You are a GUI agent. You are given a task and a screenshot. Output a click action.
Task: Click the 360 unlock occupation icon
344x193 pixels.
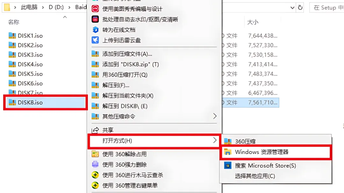point(95,154)
